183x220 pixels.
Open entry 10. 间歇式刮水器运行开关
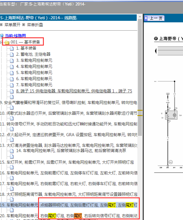69,113
